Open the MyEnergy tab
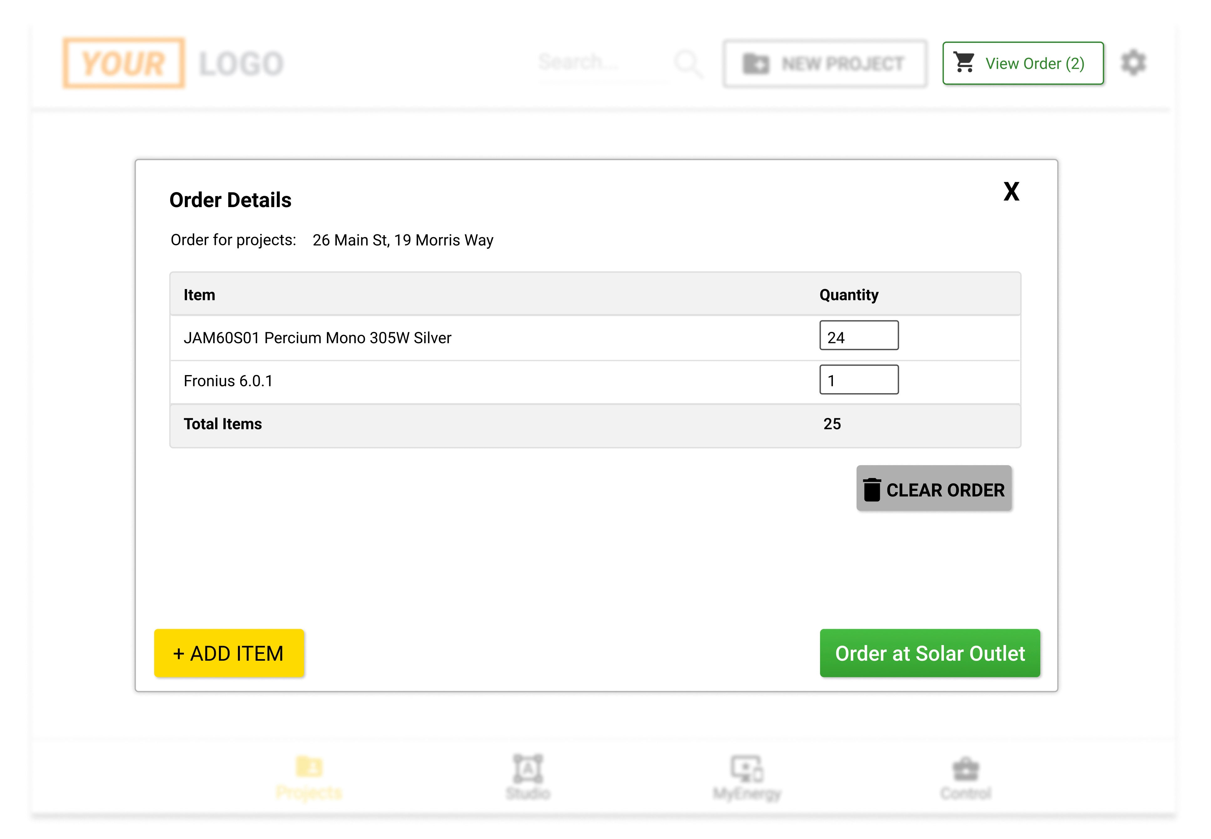Viewport: 1211px width, 839px height. pyautogui.click(x=747, y=777)
